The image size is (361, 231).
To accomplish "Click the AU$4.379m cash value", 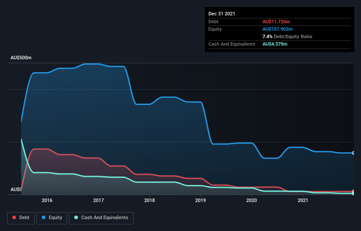I will coord(275,44).
